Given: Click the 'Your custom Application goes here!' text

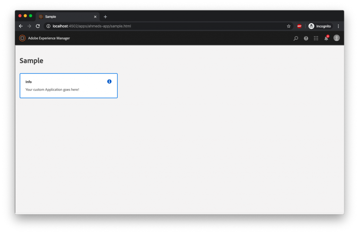Looking at the screenshot, I should click(52, 89).
